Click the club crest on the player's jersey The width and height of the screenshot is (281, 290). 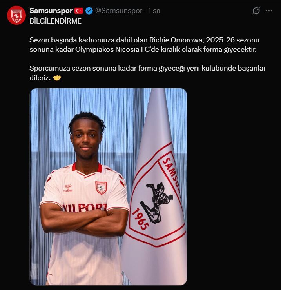click(101, 188)
